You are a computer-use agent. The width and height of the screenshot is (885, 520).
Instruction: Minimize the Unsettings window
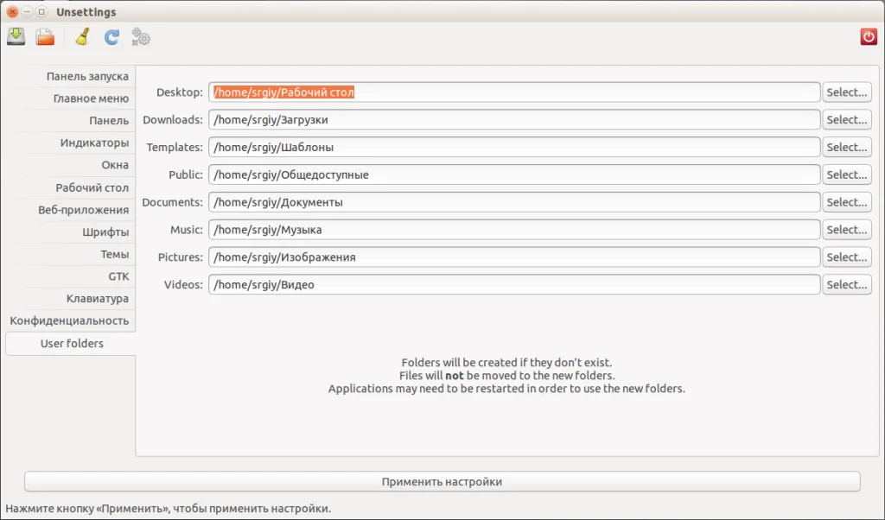(x=27, y=11)
